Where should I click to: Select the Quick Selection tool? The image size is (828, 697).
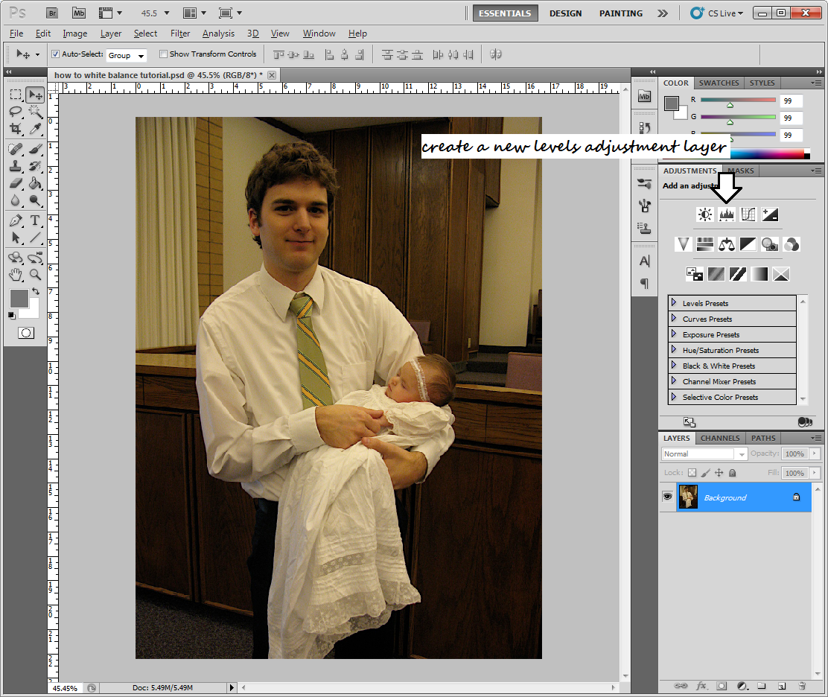tap(36, 112)
